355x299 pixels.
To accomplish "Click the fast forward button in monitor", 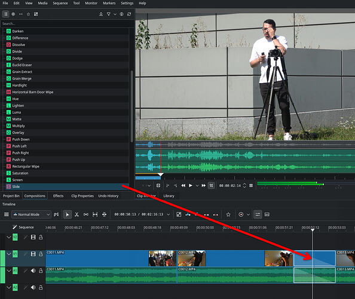I will [204, 185].
